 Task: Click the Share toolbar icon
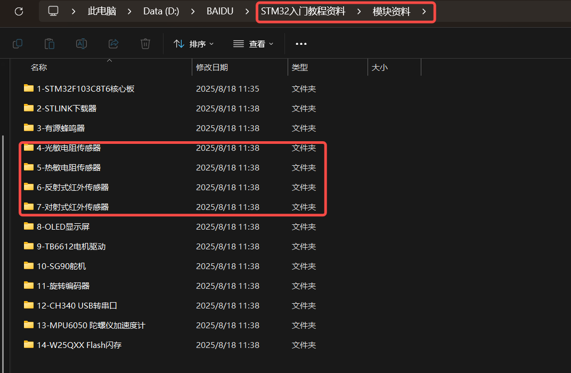coord(113,44)
